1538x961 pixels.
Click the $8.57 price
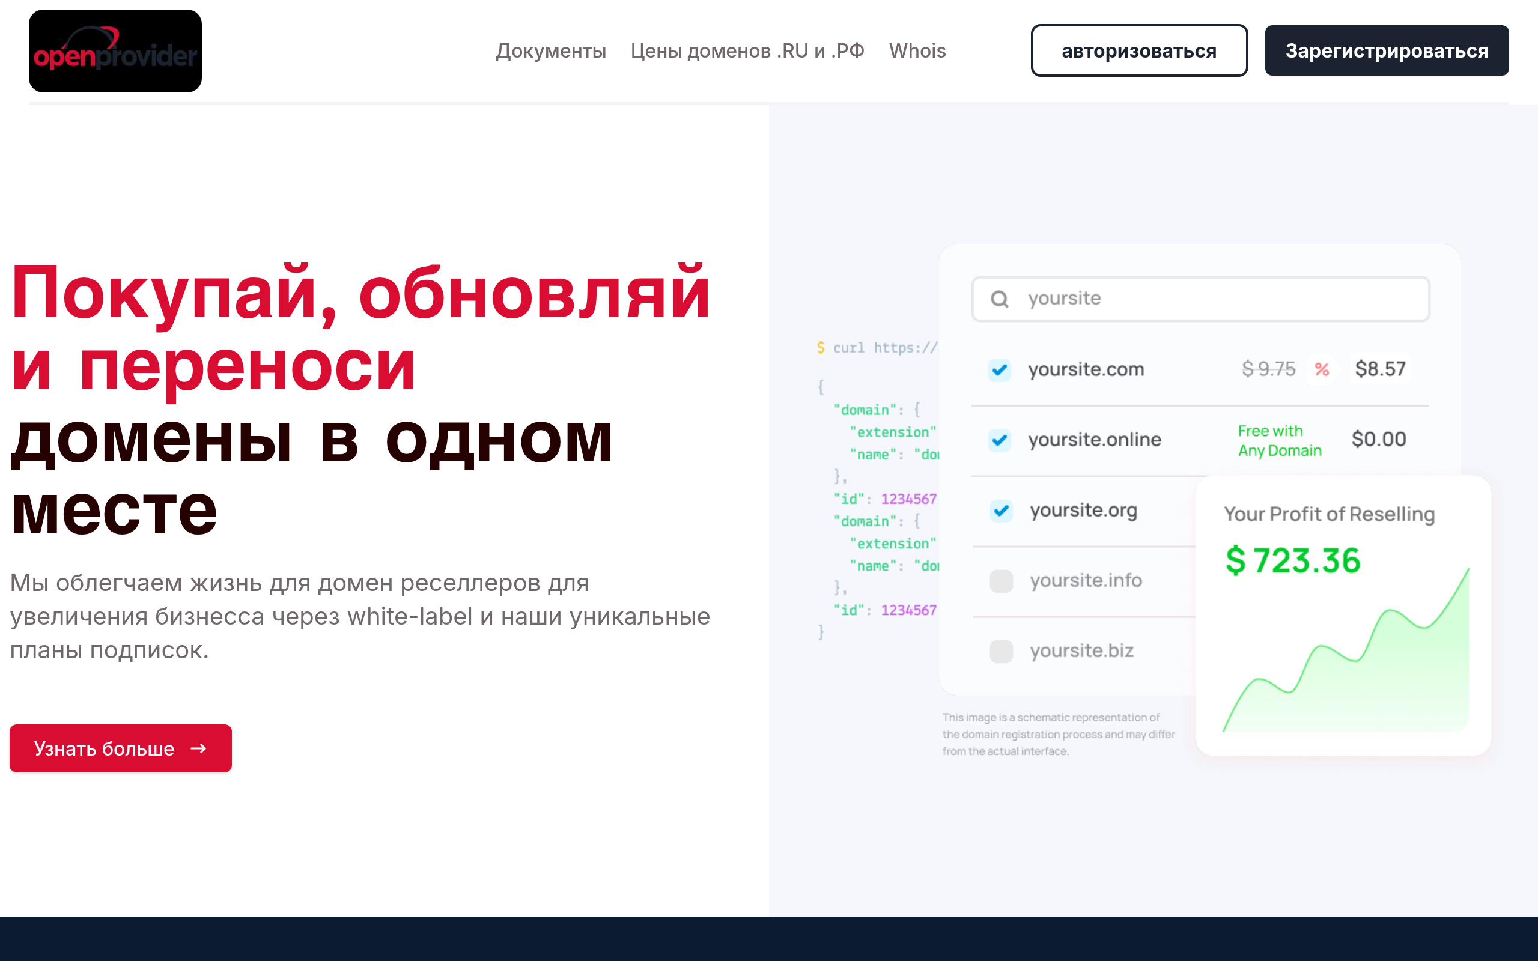(x=1381, y=369)
